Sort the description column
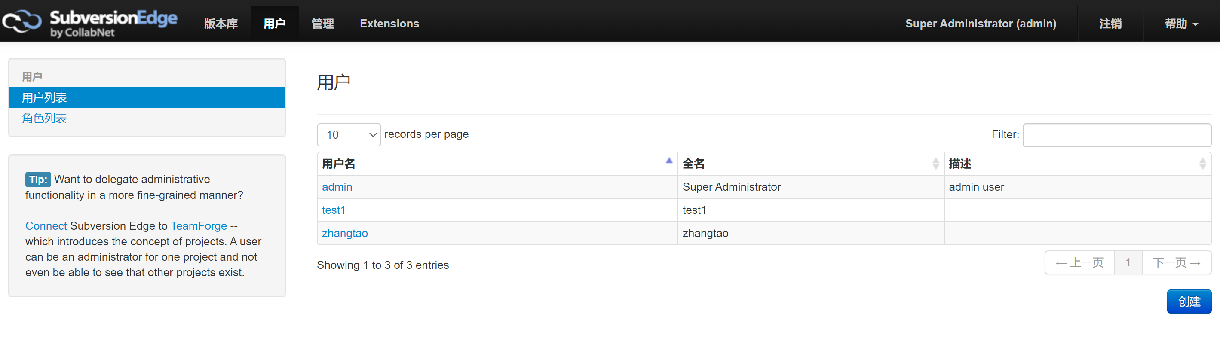 point(1202,164)
